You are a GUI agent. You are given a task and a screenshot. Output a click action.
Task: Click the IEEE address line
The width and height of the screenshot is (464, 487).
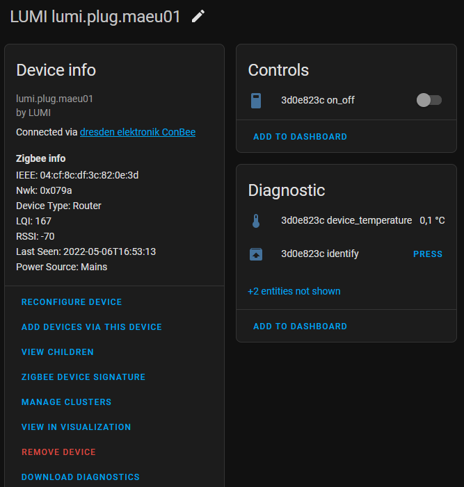77,175
